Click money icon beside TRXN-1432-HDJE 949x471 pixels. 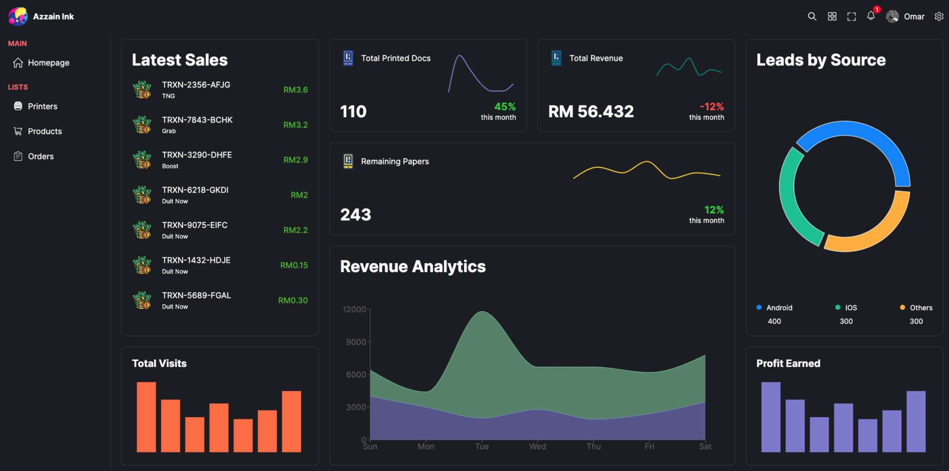tap(142, 265)
